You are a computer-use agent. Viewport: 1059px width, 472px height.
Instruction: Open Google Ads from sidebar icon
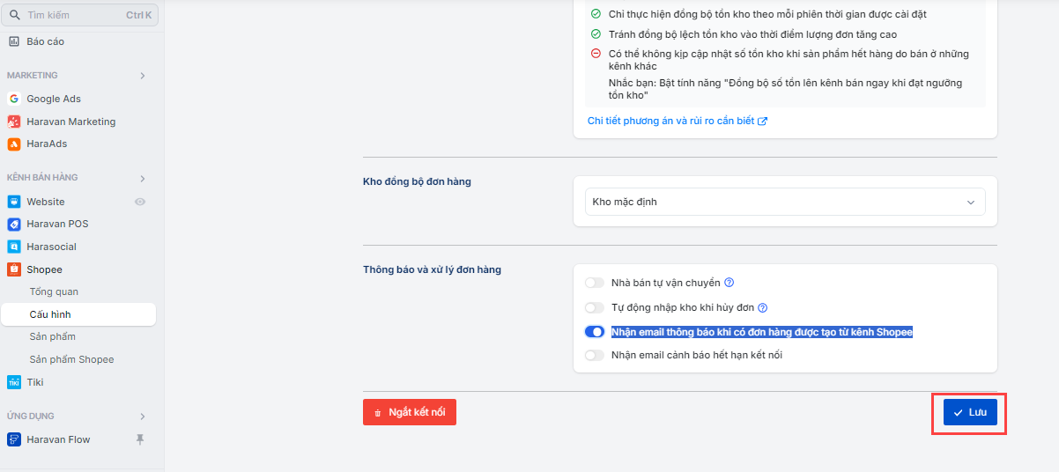[x=14, y=99]
